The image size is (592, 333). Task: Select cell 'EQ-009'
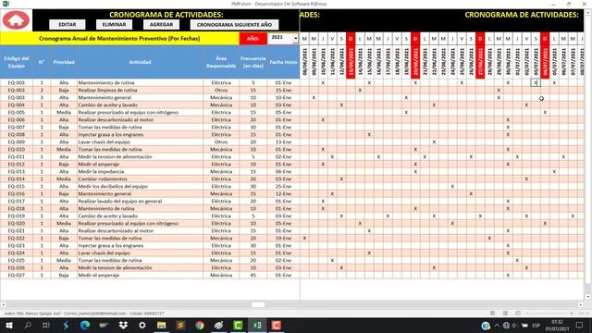coord(17,142)
